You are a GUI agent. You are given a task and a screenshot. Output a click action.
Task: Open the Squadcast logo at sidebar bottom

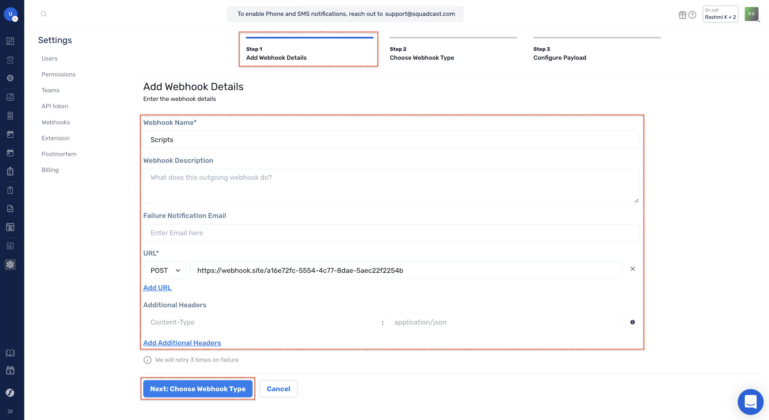tap(10, 393)
